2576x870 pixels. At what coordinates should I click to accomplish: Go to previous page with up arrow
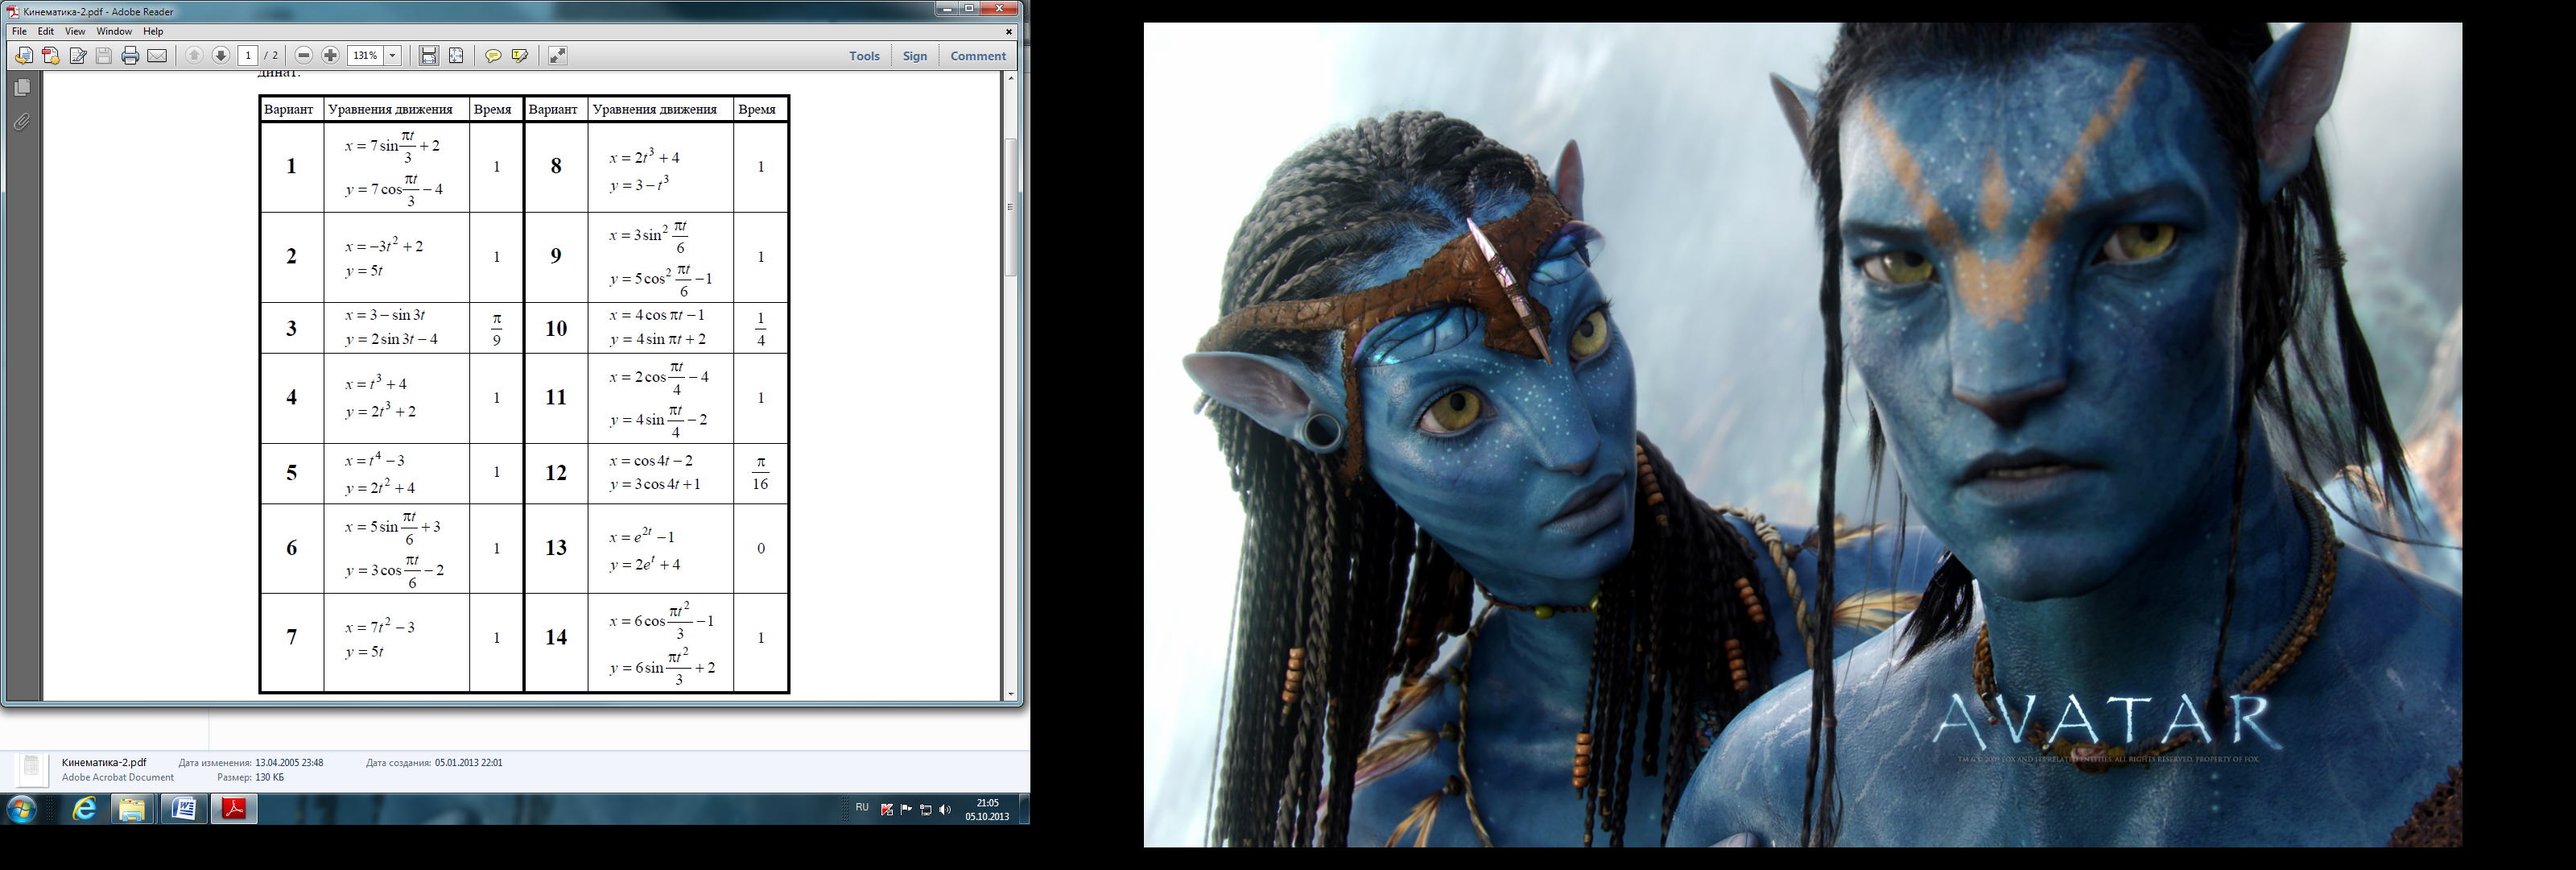[x=195, y=56]
